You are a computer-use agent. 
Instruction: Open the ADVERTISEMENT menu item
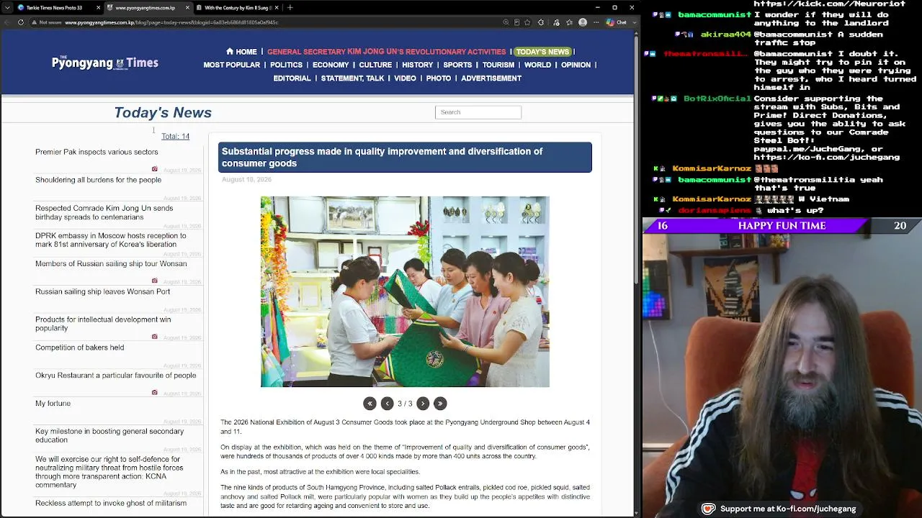click(491, 78)
